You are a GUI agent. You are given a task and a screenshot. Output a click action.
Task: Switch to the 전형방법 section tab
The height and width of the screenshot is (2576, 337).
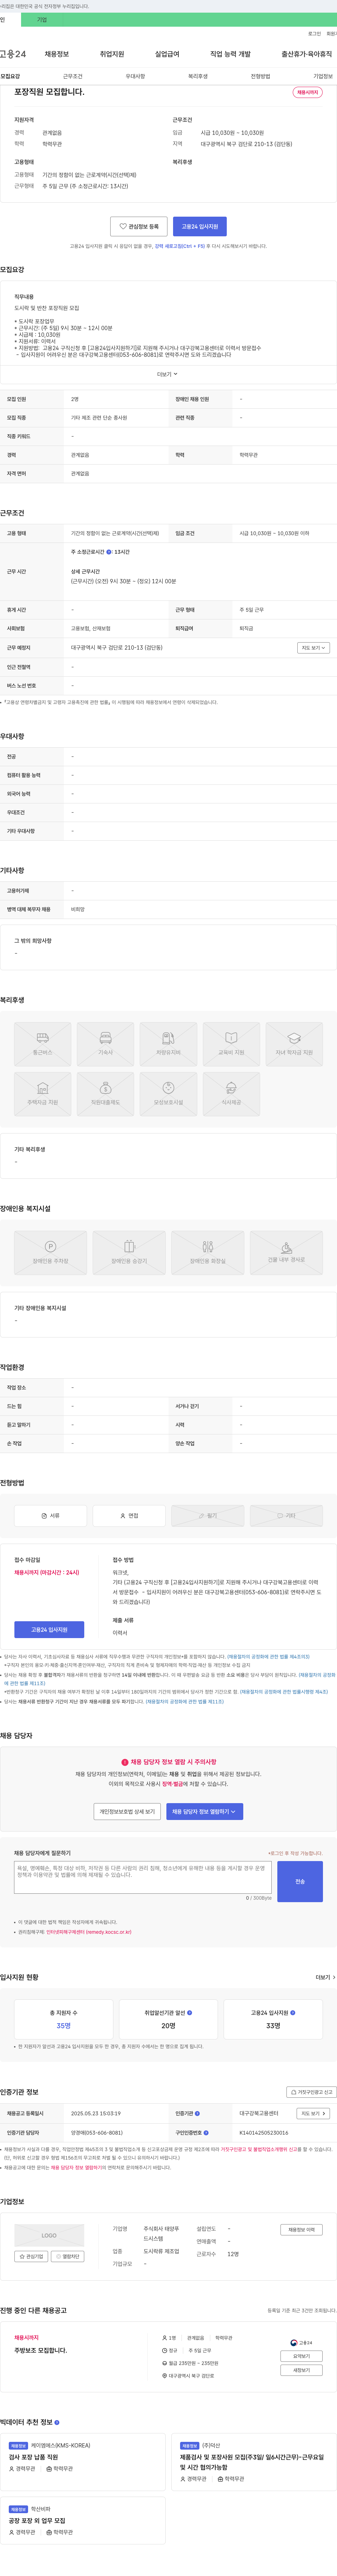tap(260, 76)
